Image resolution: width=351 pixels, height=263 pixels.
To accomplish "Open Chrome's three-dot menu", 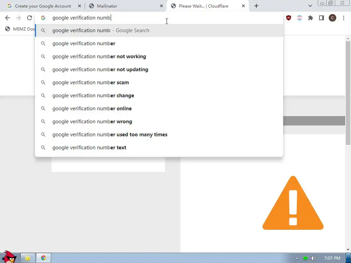I will pyautogui.click(x=343, y=18).
